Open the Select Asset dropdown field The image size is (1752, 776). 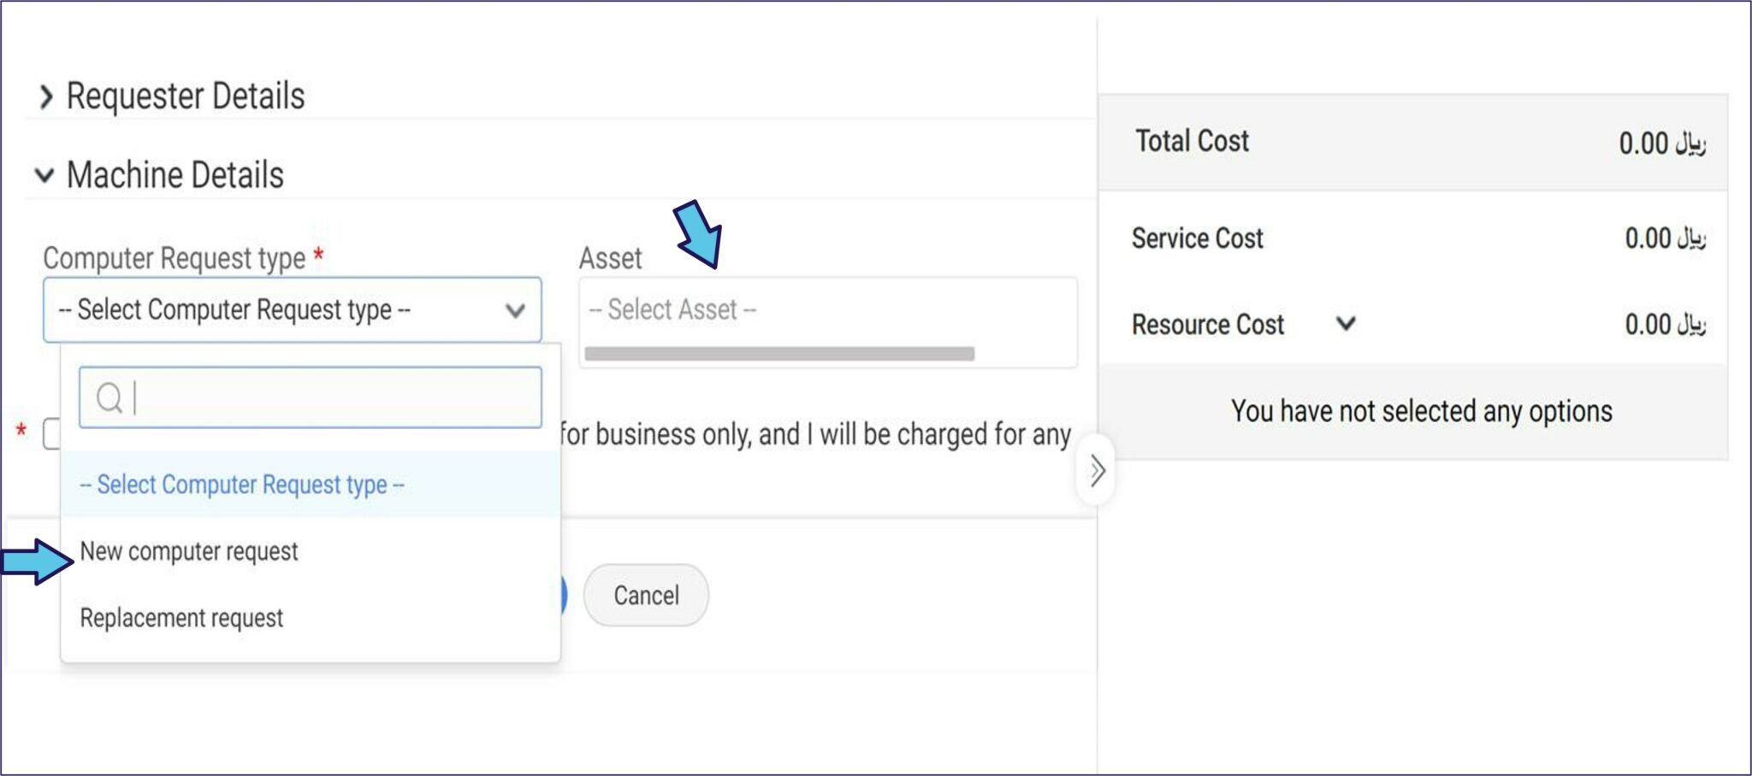click(826, 310)
